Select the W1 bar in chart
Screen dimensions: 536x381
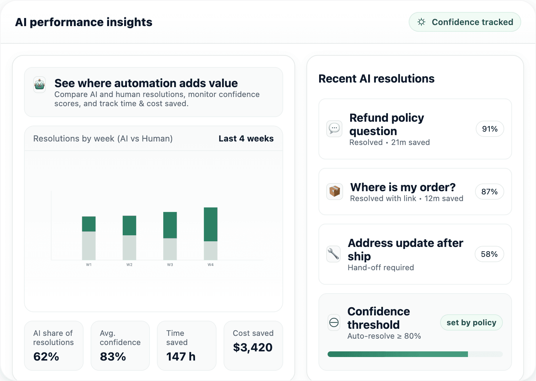(x=89, y=238)
